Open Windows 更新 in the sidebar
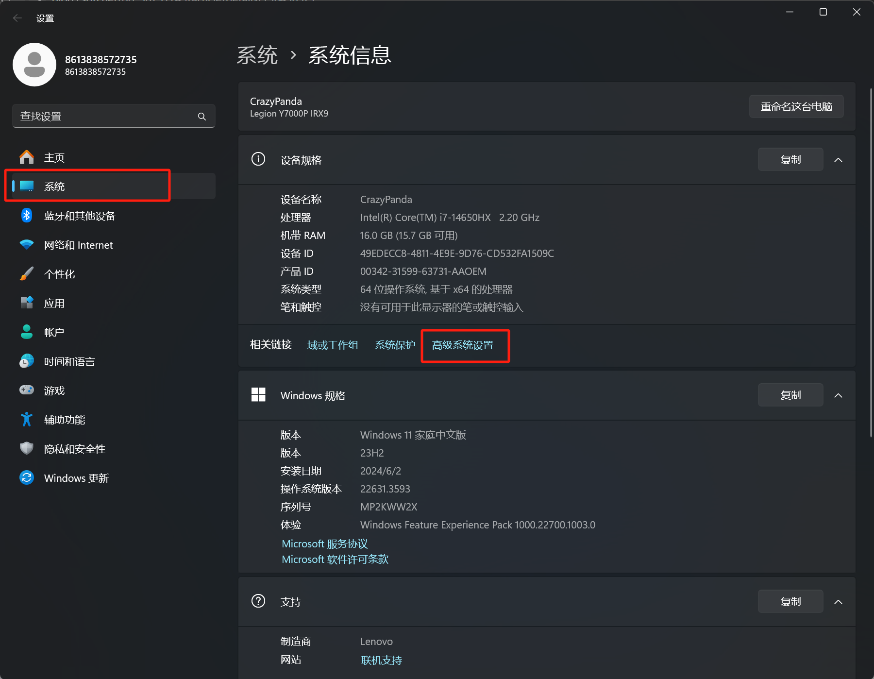Image resolution: width=874 pixels, height=679 pixels. pyautogui.click(x=114, y=478)
